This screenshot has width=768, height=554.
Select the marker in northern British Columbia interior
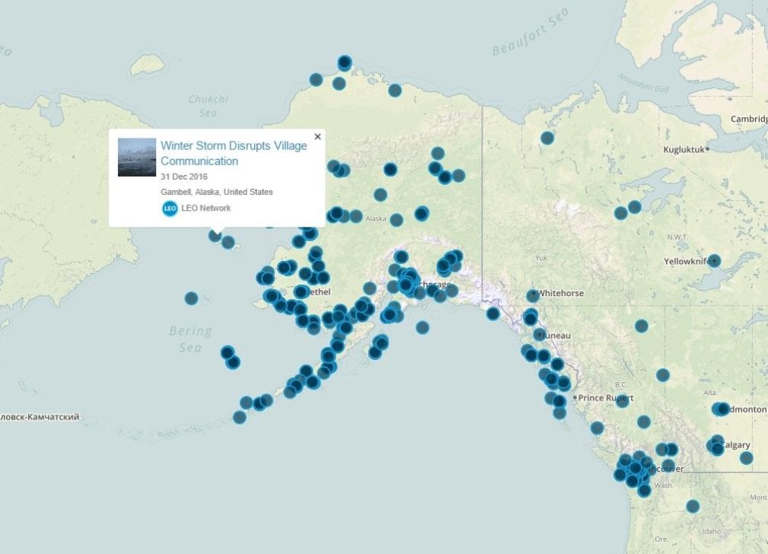click(642, 326)
